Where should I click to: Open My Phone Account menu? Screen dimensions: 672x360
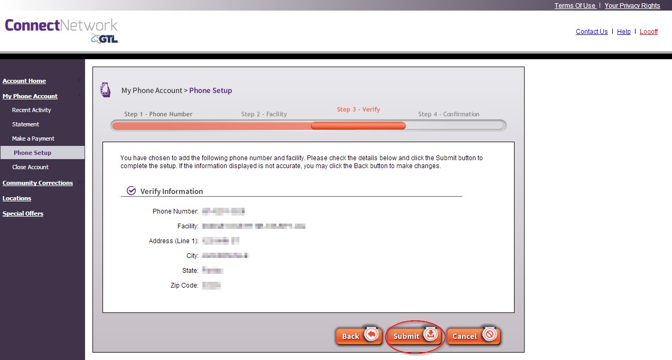30,96
